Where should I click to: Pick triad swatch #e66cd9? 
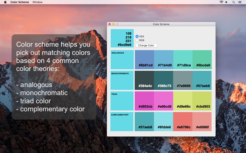click(164, 101)
